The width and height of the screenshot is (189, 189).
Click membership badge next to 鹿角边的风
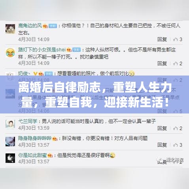(45, 26)
